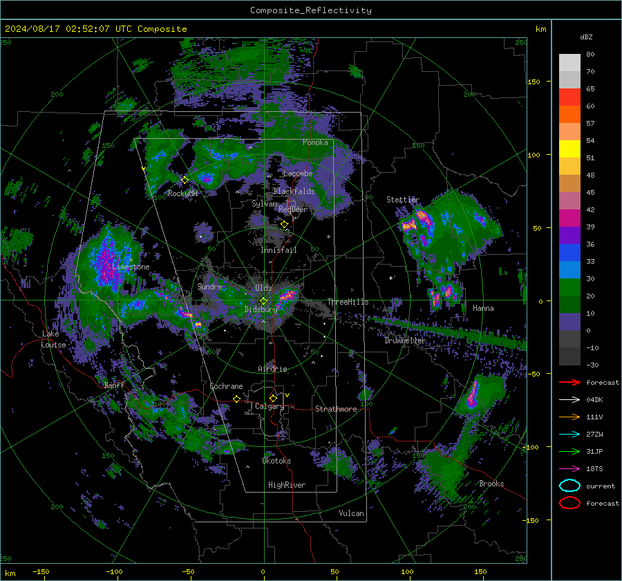Click the cyan 27ZW arrow icon

pos(569,435)
